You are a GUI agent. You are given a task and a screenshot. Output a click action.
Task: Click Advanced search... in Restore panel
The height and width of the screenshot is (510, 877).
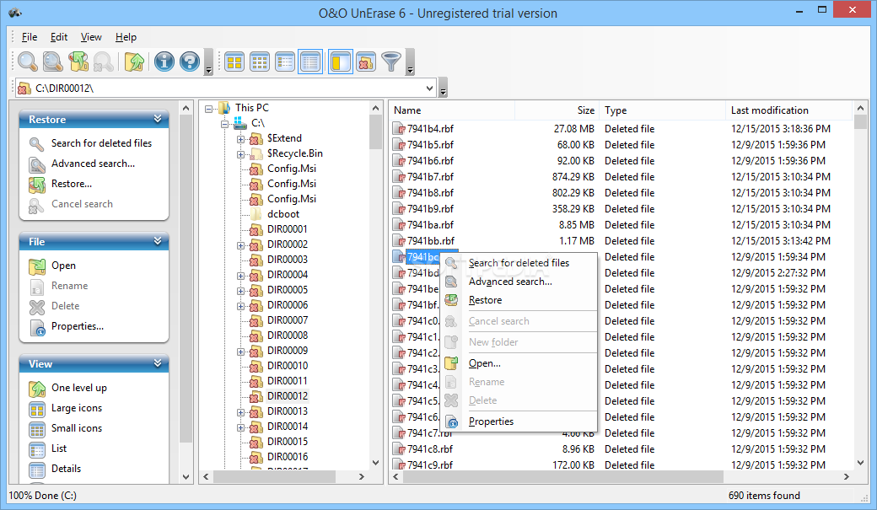tap(93, 164)
